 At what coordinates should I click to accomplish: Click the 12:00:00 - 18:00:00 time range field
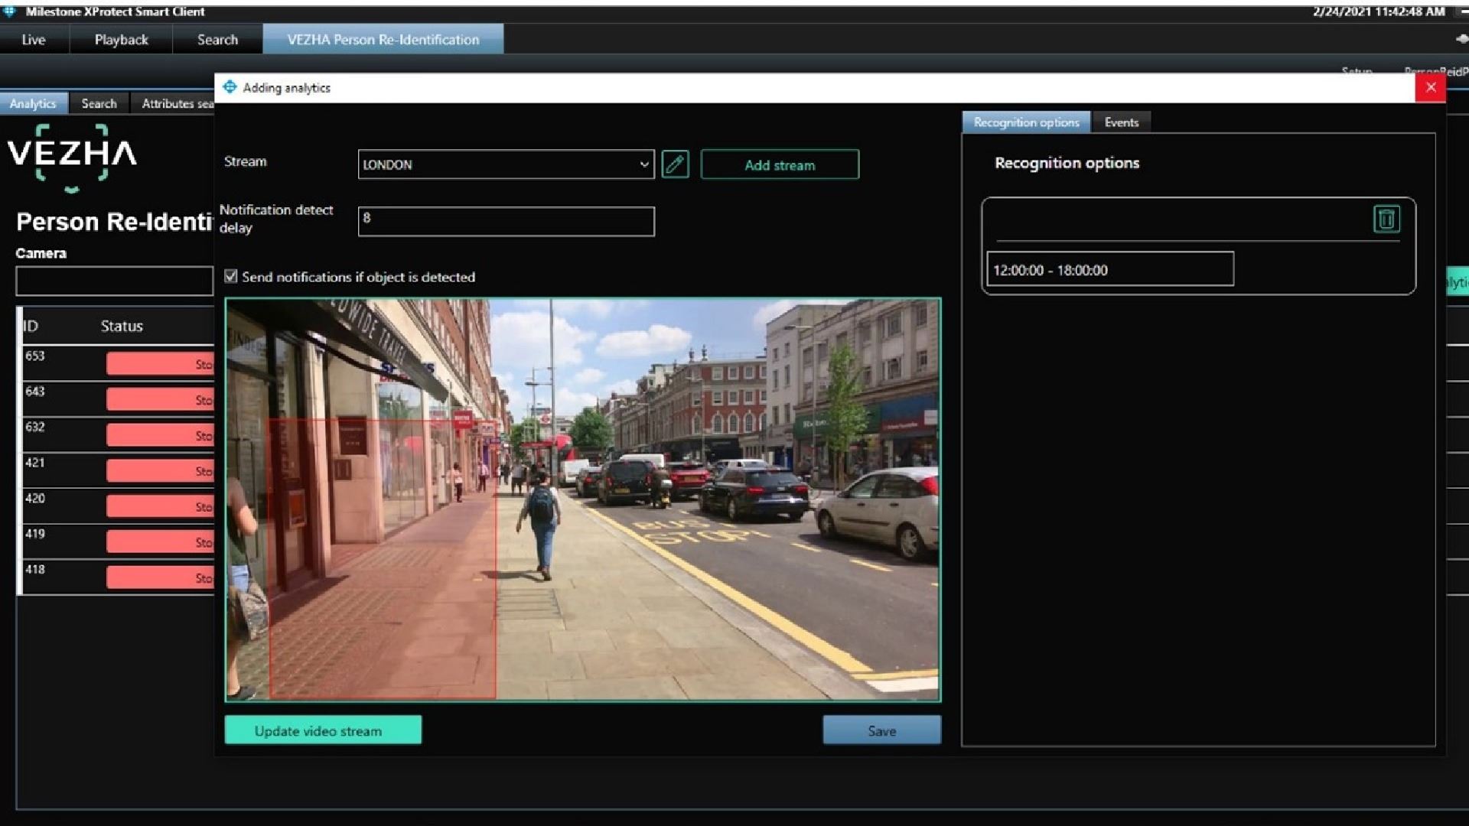point(1109,269)
